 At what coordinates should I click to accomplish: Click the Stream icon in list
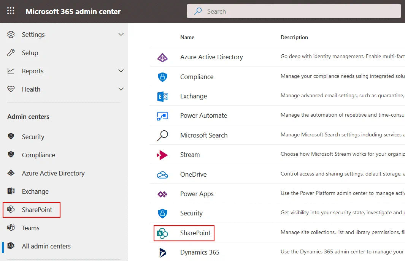(x=162, y=155)
